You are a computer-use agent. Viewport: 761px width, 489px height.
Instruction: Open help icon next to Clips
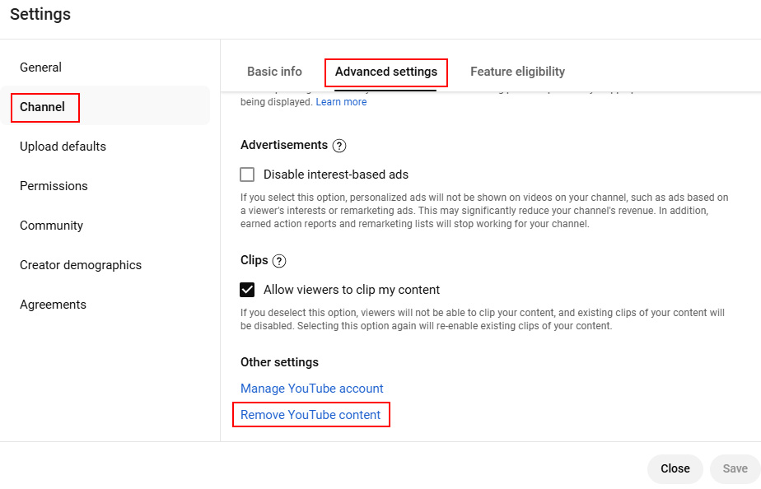(x=279, y=261)
